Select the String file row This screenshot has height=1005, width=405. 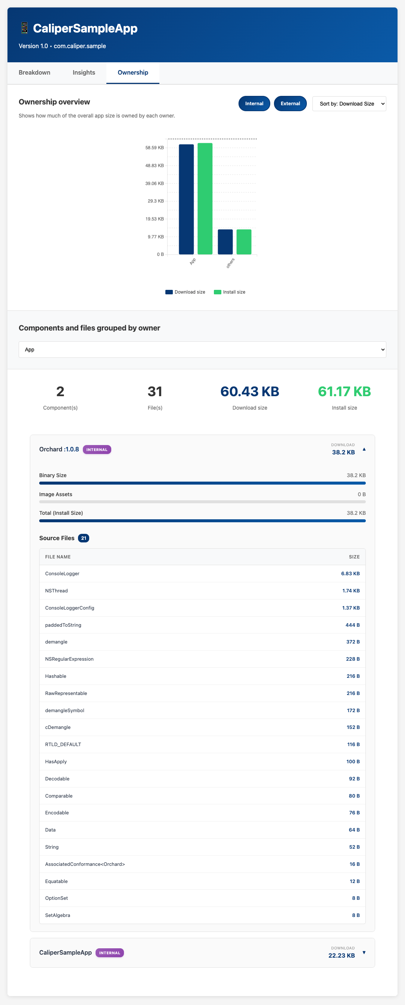click(x=202, y=847)
